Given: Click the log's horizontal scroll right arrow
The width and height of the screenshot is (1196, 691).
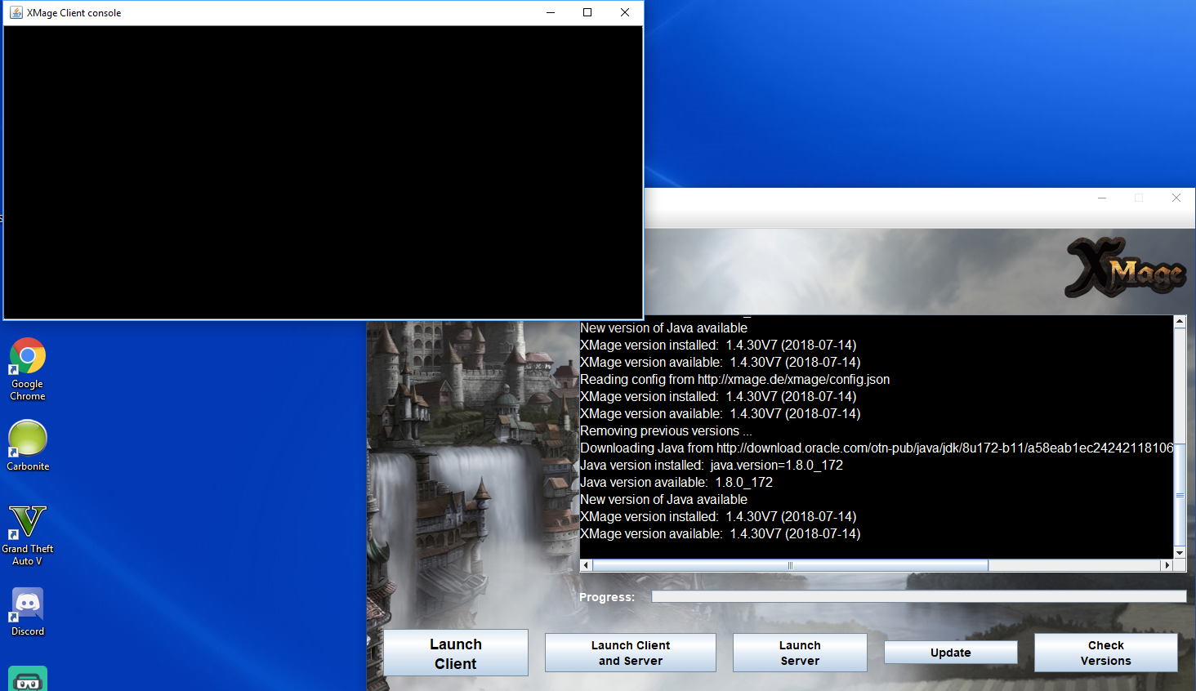Looking at the screenshot, I should point(1167,565).
